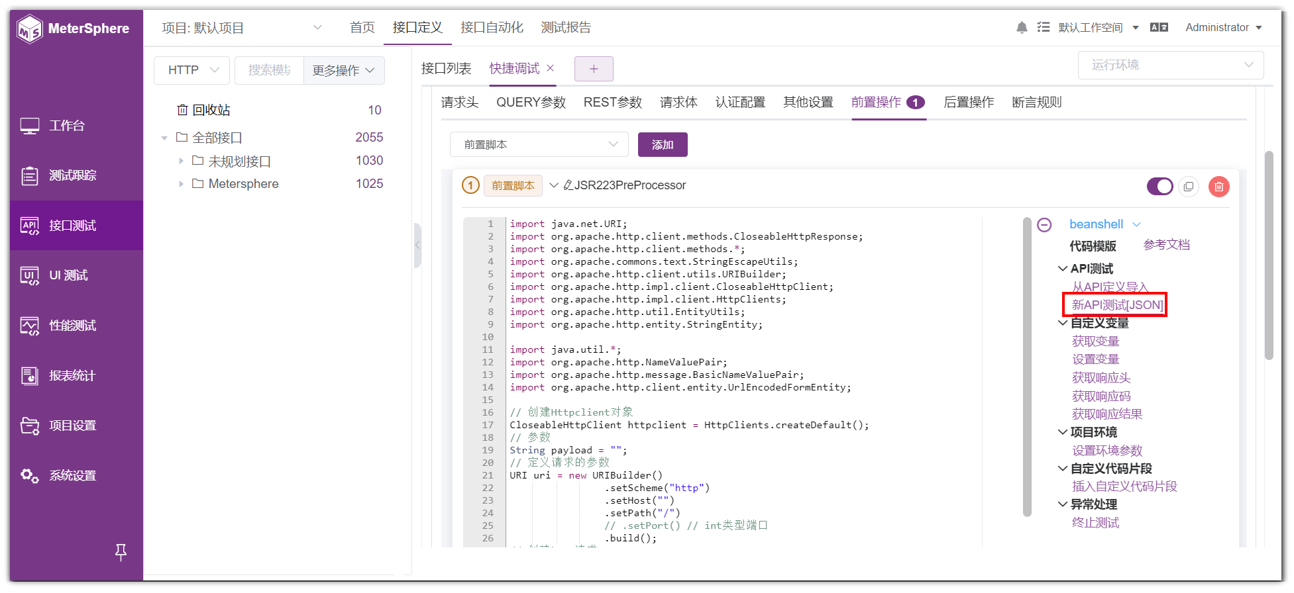1294x593 pixels.
Task: Open the 更多操作 dropdown
Action: click(x=344, y=70)
